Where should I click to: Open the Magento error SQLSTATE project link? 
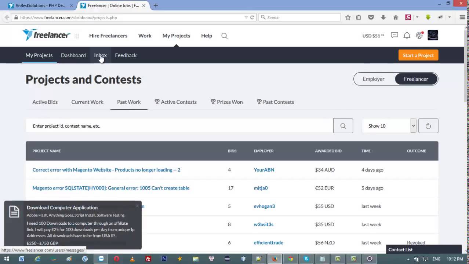pos(111,188)
